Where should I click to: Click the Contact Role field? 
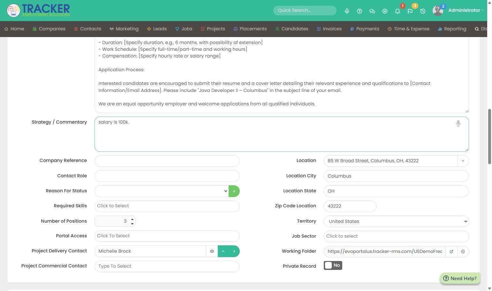[167, 176]
